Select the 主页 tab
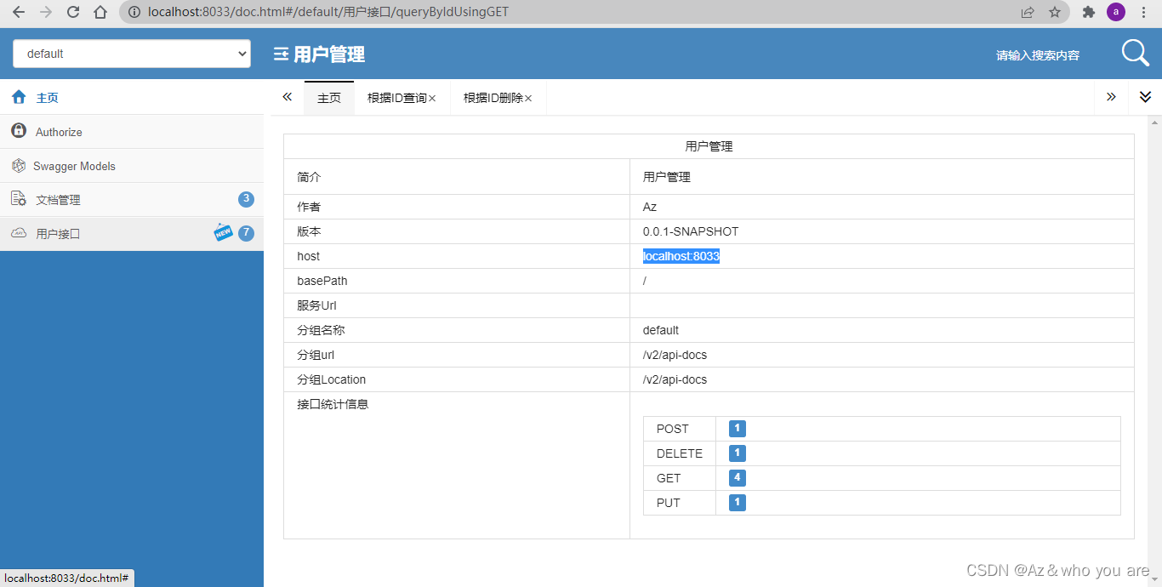 (329, 98)
